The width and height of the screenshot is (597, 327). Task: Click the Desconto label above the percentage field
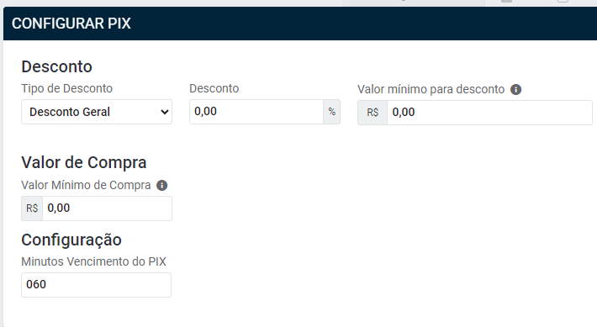(x=214, y=88)
